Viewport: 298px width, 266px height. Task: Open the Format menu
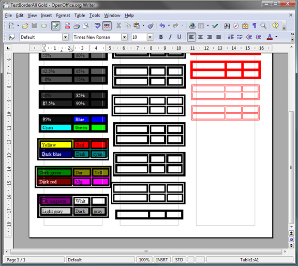tap(63, 16)
